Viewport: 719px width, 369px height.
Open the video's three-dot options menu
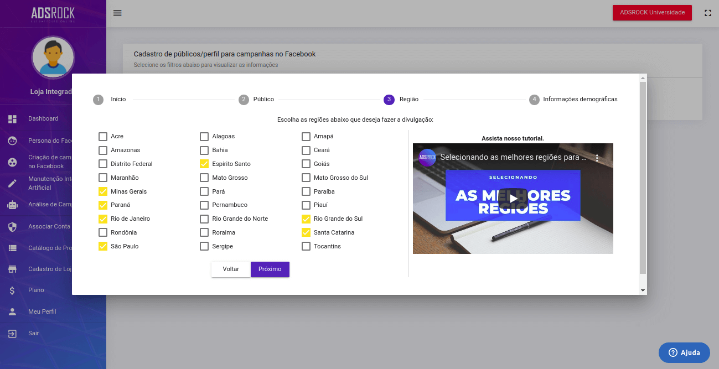(597, 158)
